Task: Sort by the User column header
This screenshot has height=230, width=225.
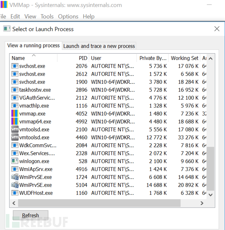Action: [113, 58]
